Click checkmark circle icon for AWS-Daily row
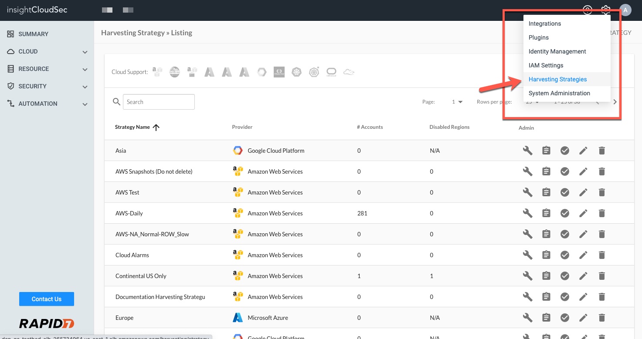Image resolution: width=642 pixels, height=339 pixels. (565, 213)
